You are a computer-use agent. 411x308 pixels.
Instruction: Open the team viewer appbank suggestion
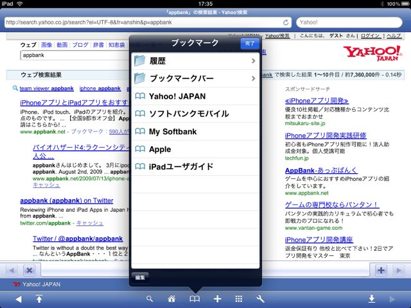(x=47, y=89)
